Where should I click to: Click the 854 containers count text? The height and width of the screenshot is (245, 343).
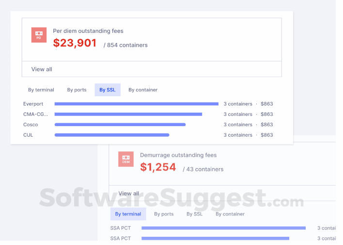click(127, 45)
